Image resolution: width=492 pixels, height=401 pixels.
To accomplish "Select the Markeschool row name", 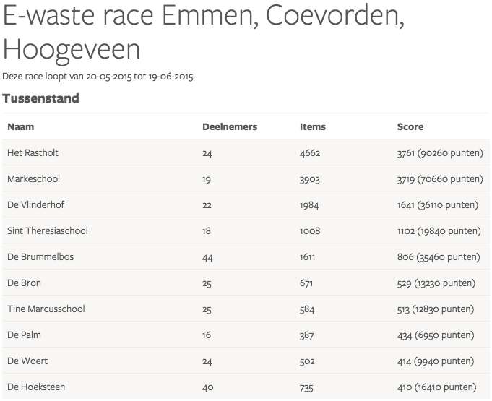I will [33, 179].
